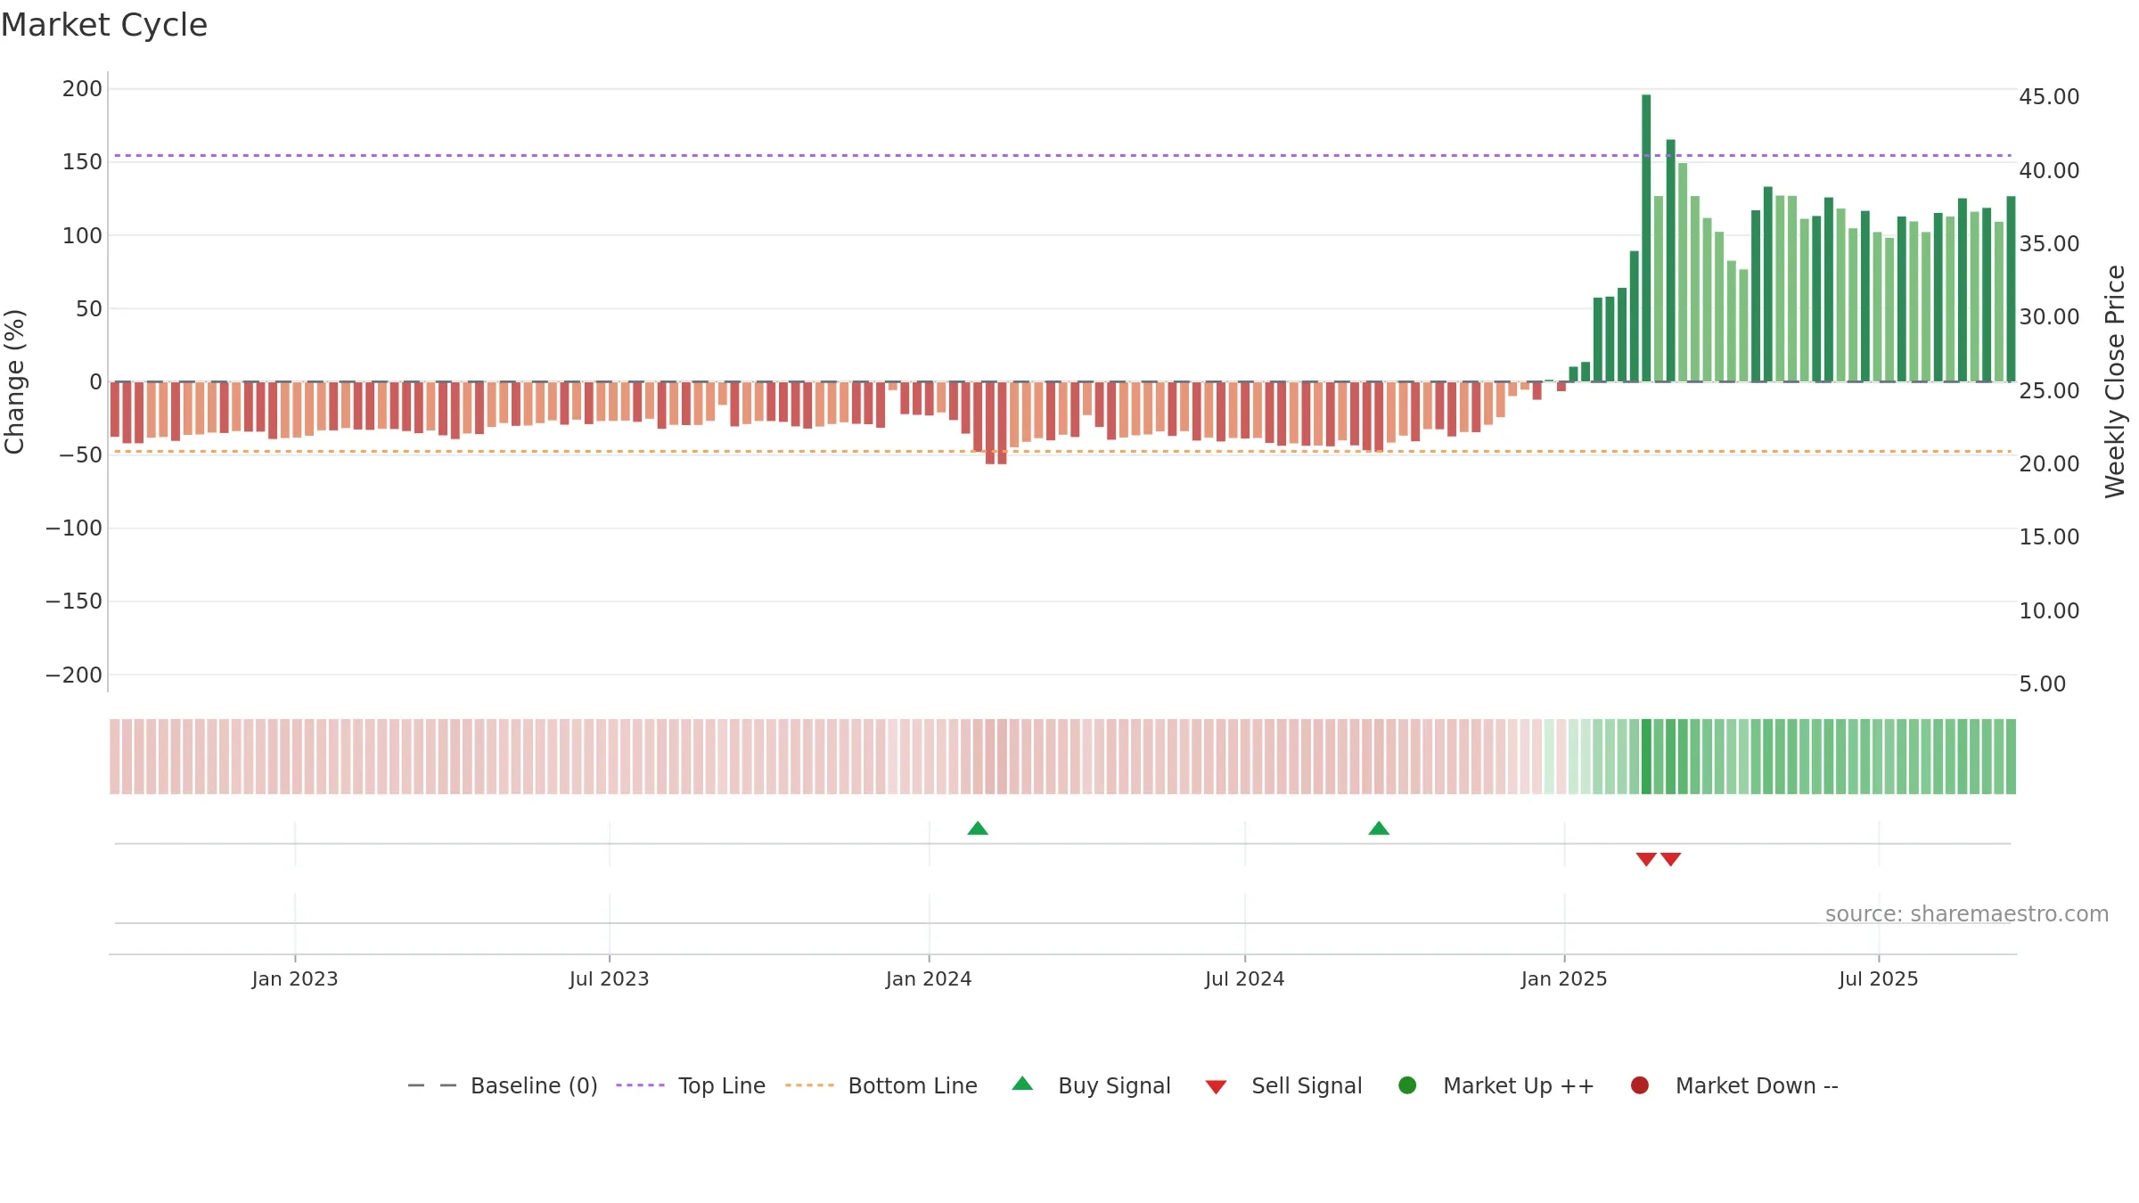Click the Market Cycle chart title
Image resolution: width=2139 pixels, height=1203 pixels.
point(104,25)
